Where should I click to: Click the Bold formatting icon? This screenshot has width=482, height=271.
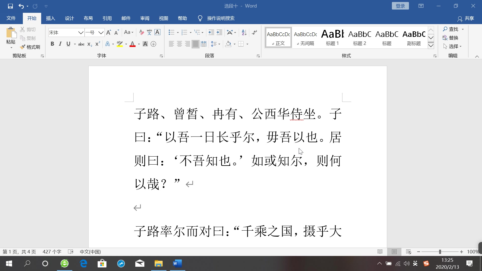point(52,43)
